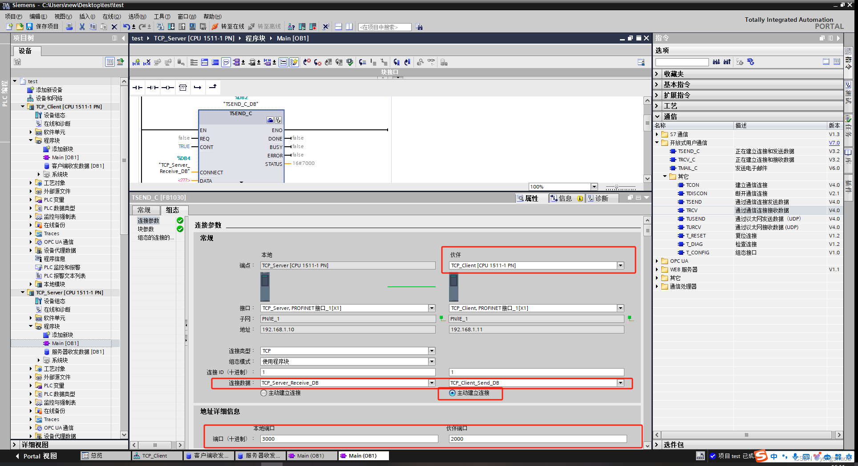The image size is (858, 466).
Task: Save the project with the disk icon
Action: pyautogui.click(x=29, y=27)
